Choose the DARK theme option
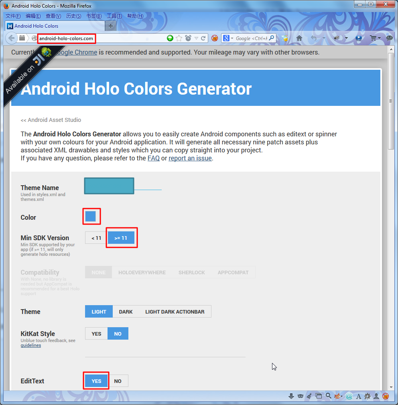 pos(126,312)
